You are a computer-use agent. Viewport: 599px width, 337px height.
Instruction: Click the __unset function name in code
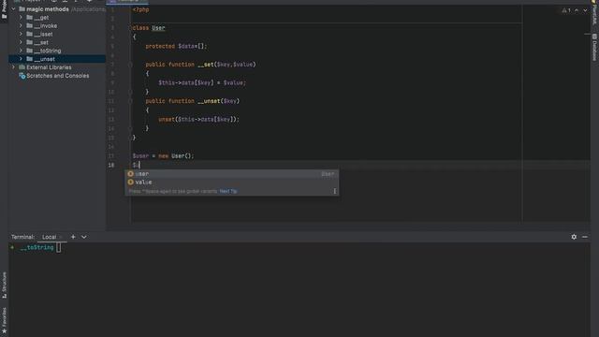click(209, 101)
